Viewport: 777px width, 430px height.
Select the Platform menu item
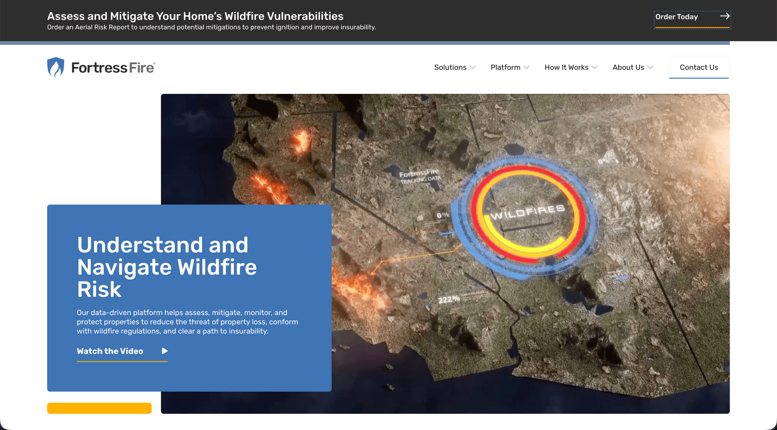505,68
